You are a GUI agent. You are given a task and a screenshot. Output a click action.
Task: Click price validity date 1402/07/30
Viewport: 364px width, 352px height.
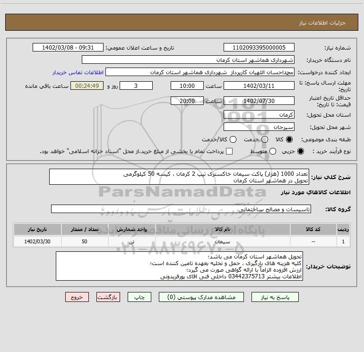[259, 101]
